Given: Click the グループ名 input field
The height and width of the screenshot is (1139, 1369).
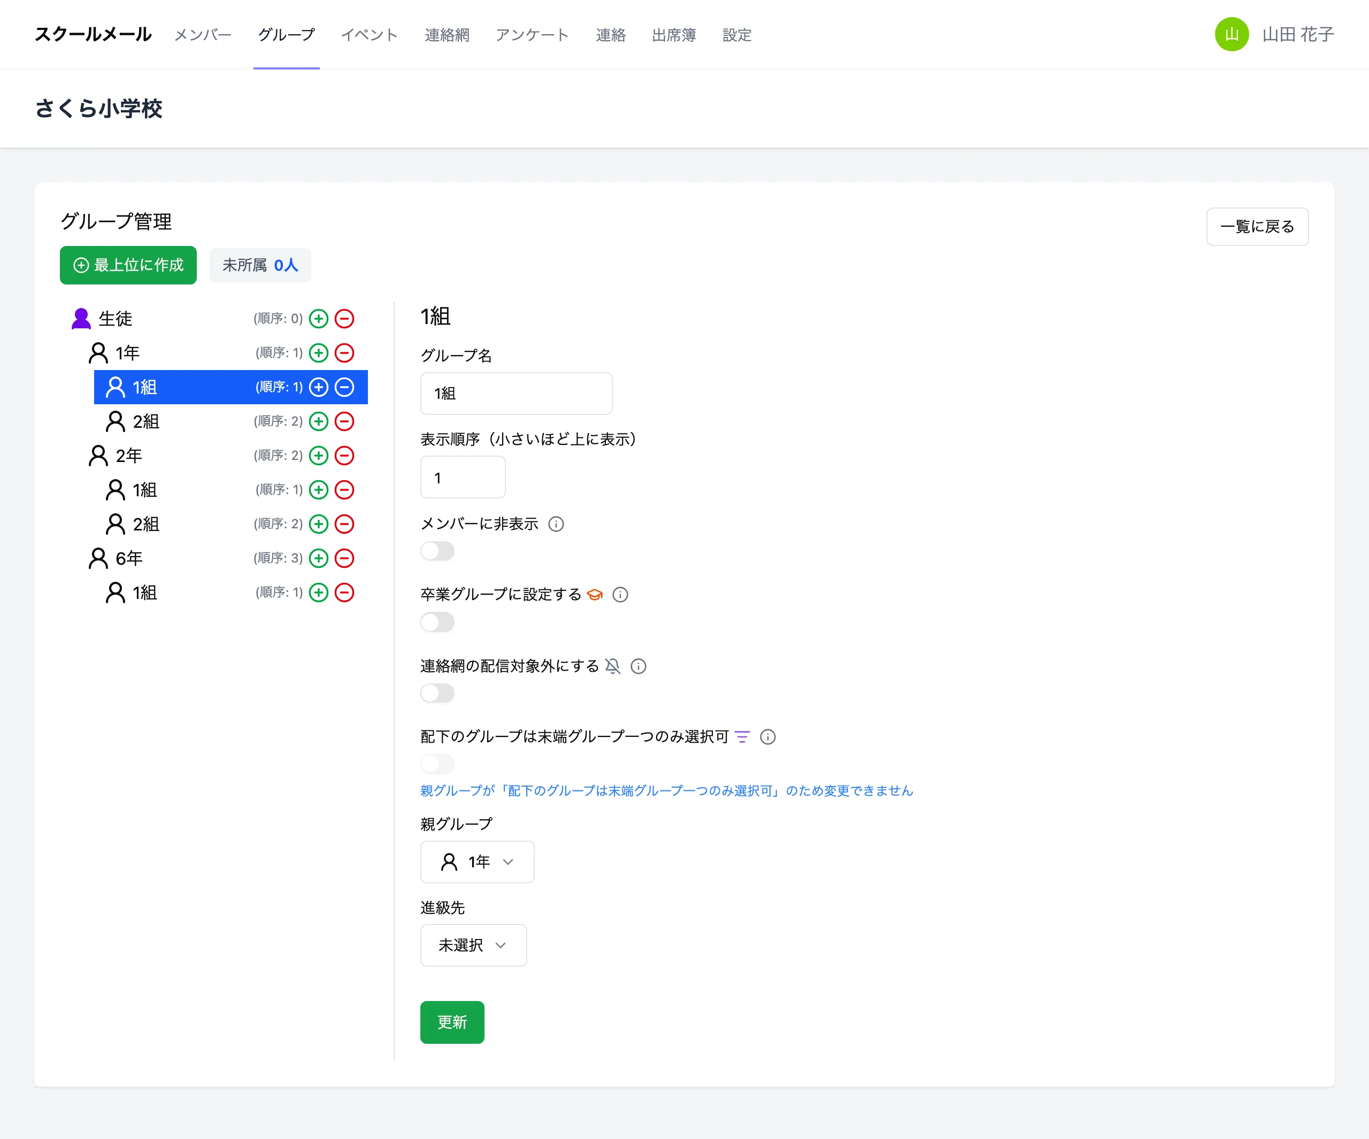Looking at the screenshot, I should coord(516,394).
